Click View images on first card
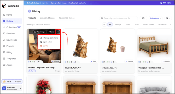 pos(40,32)
